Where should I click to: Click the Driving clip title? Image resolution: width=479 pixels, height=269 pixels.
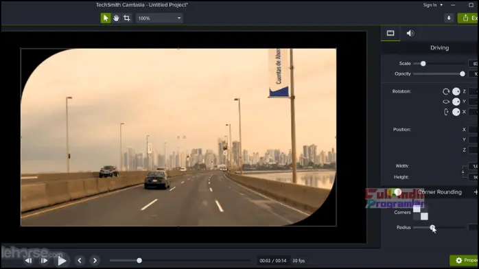click(x=440, y=48)
